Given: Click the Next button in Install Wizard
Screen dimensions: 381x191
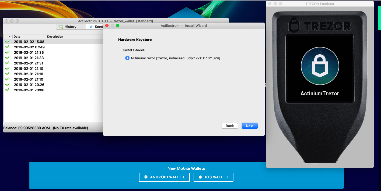Looking at the screenshot, I should pyautogui.click(x=250, y=126).
